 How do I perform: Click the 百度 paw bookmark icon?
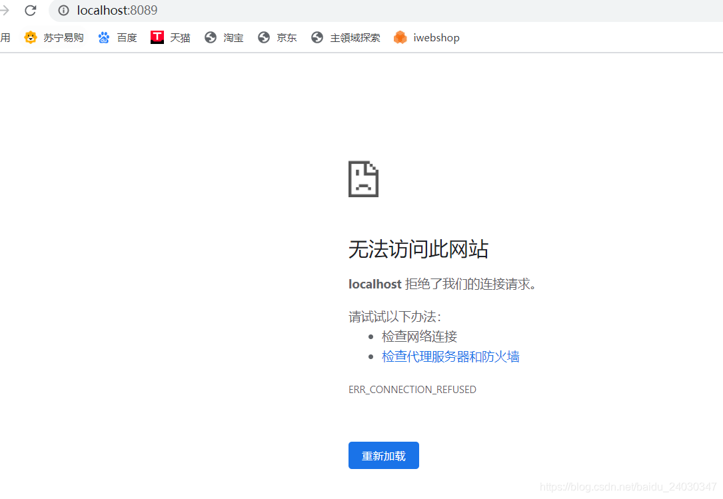pos(104,37)
